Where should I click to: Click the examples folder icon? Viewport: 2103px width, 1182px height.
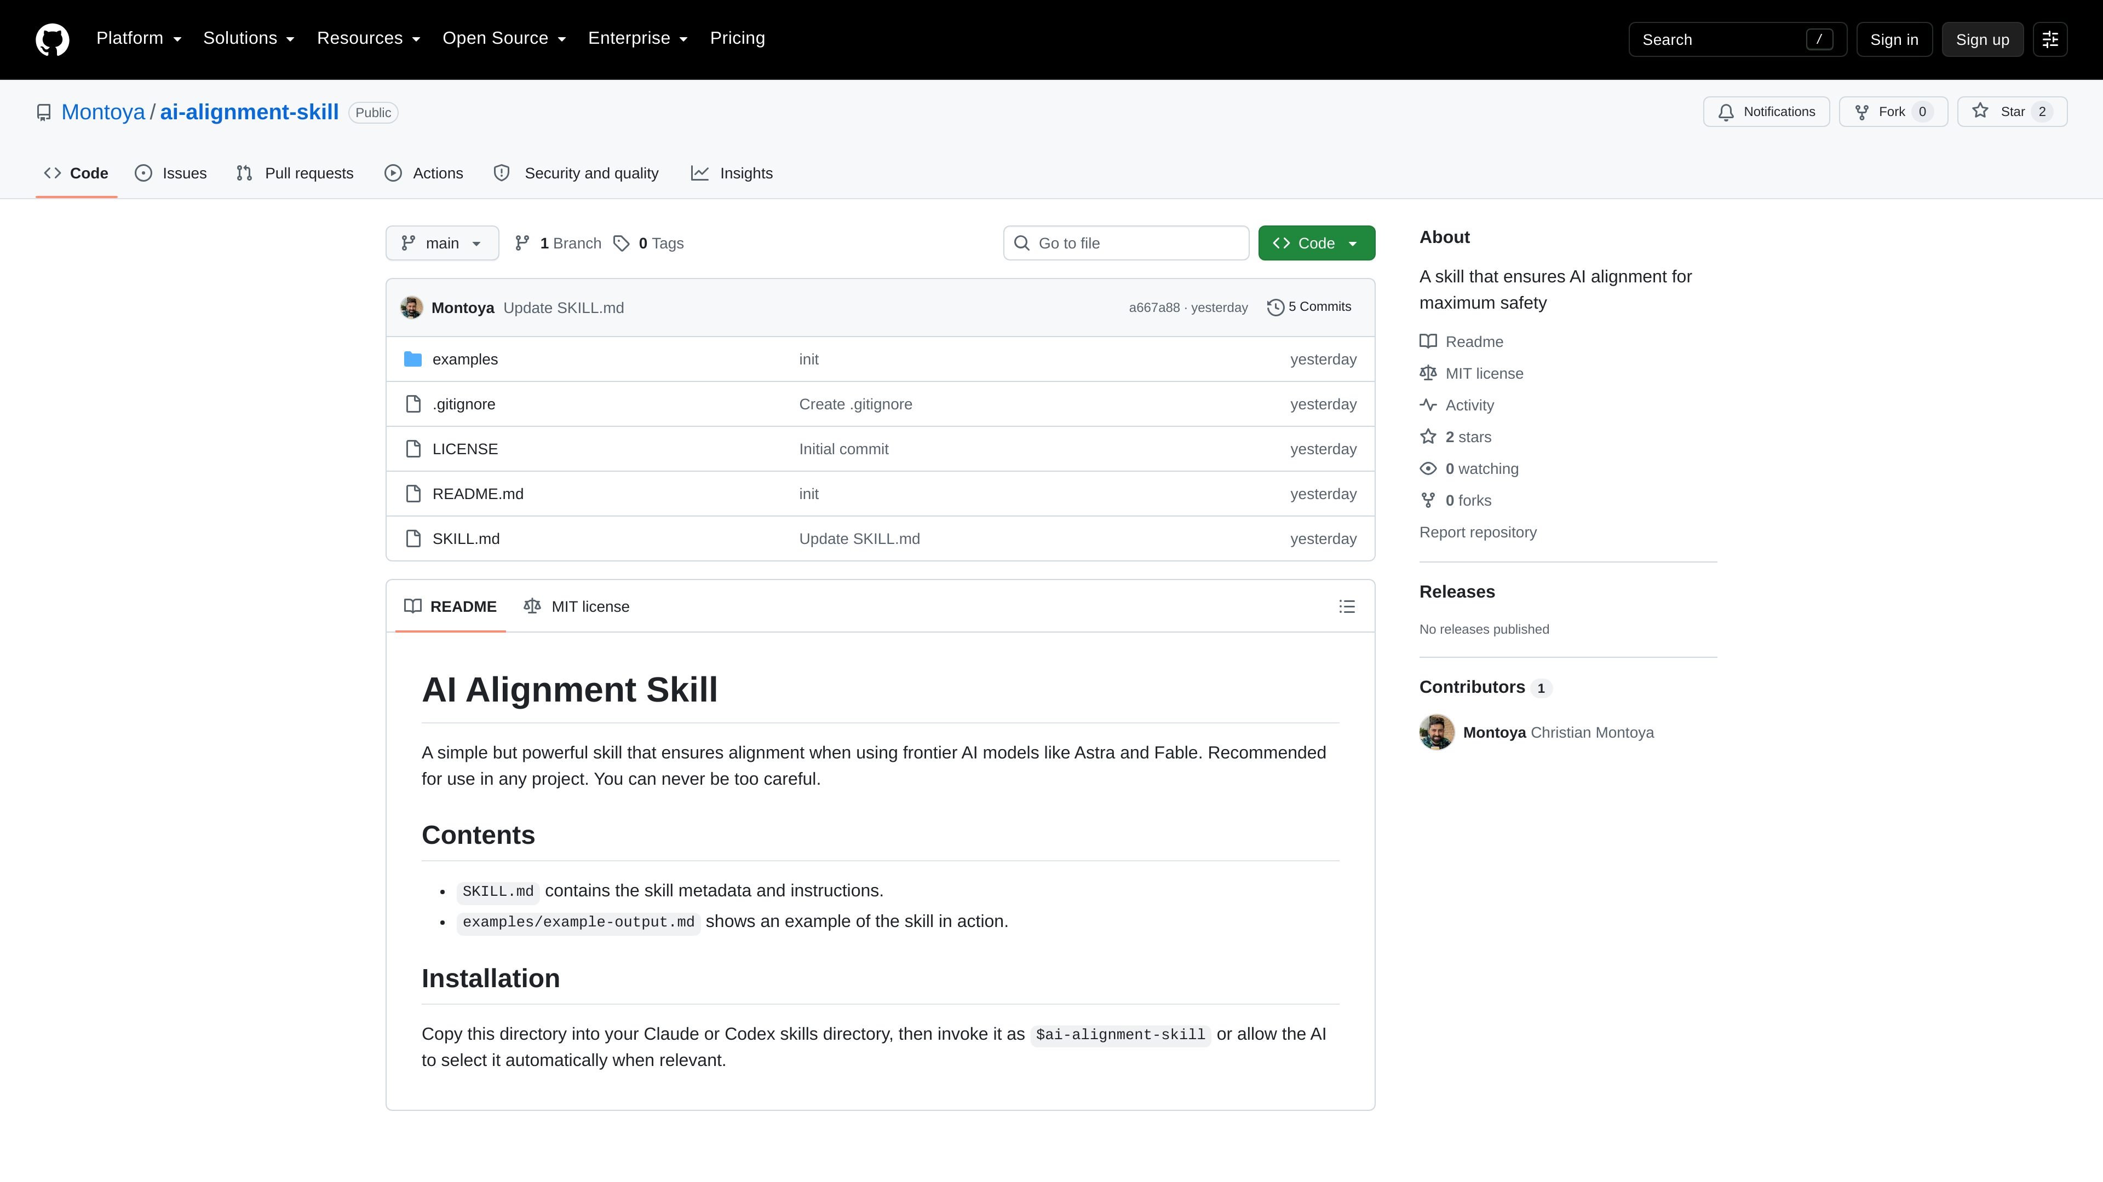click(413, 359)
